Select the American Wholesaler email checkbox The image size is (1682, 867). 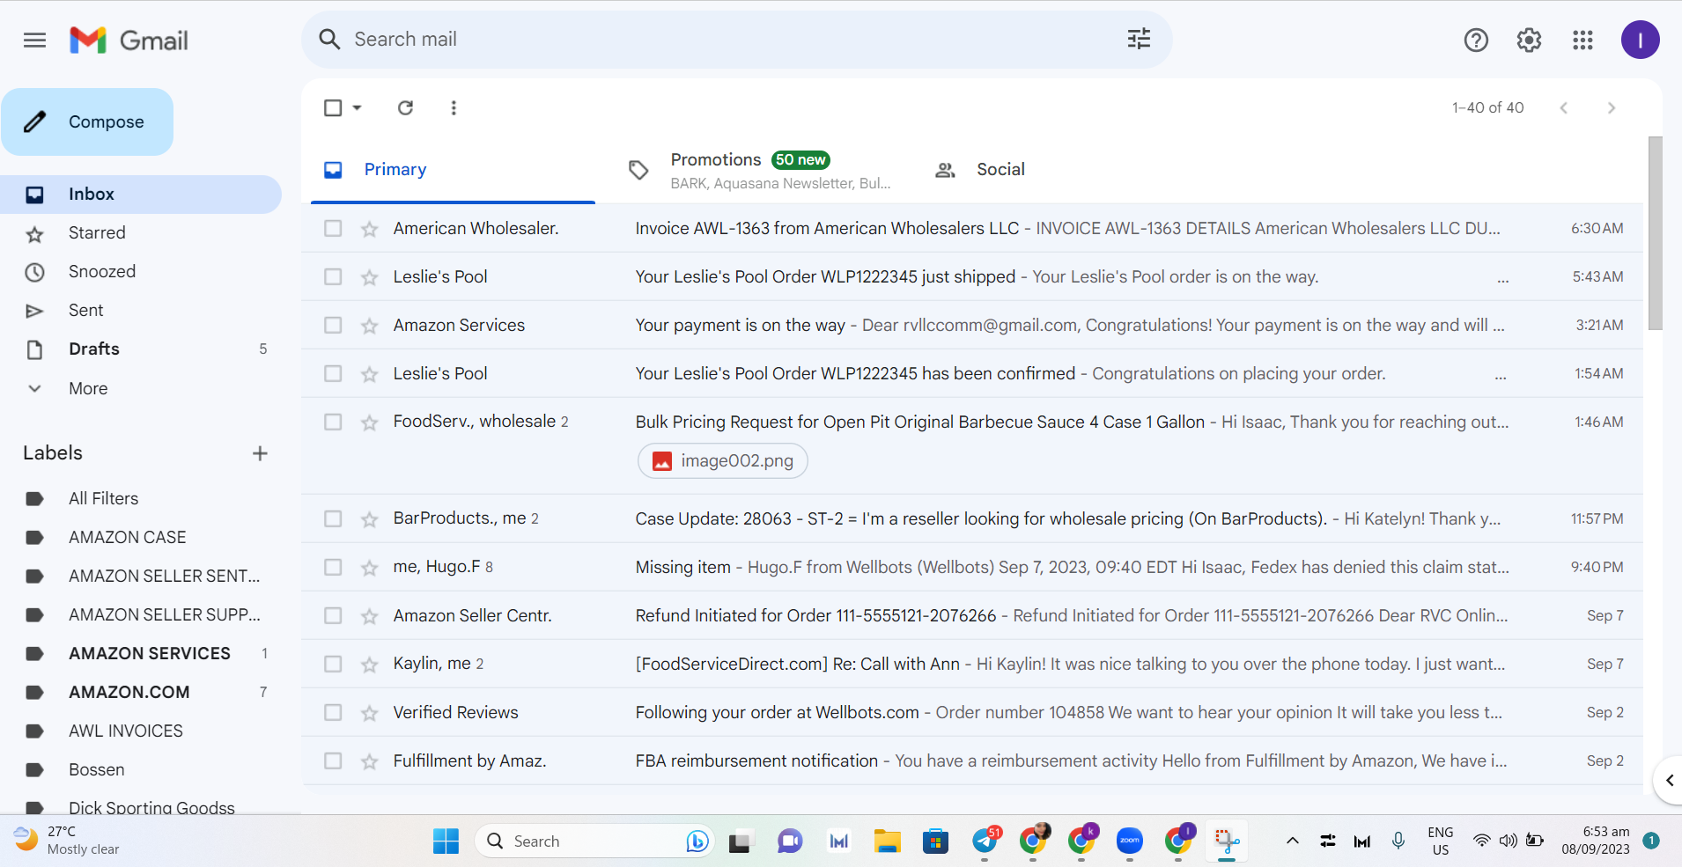pos(333,229)
